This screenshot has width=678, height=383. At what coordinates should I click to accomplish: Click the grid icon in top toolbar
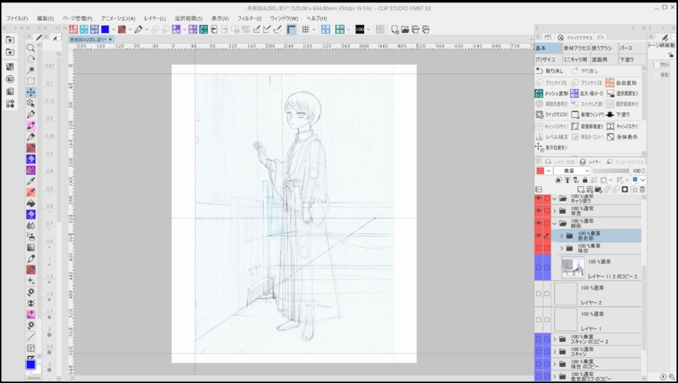305,29
